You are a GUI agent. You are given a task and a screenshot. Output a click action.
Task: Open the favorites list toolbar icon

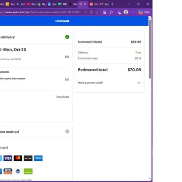pyautogui.click(x=111, y=12)
